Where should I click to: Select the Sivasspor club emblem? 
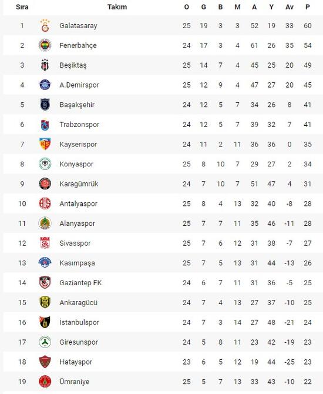pos(45,243)
